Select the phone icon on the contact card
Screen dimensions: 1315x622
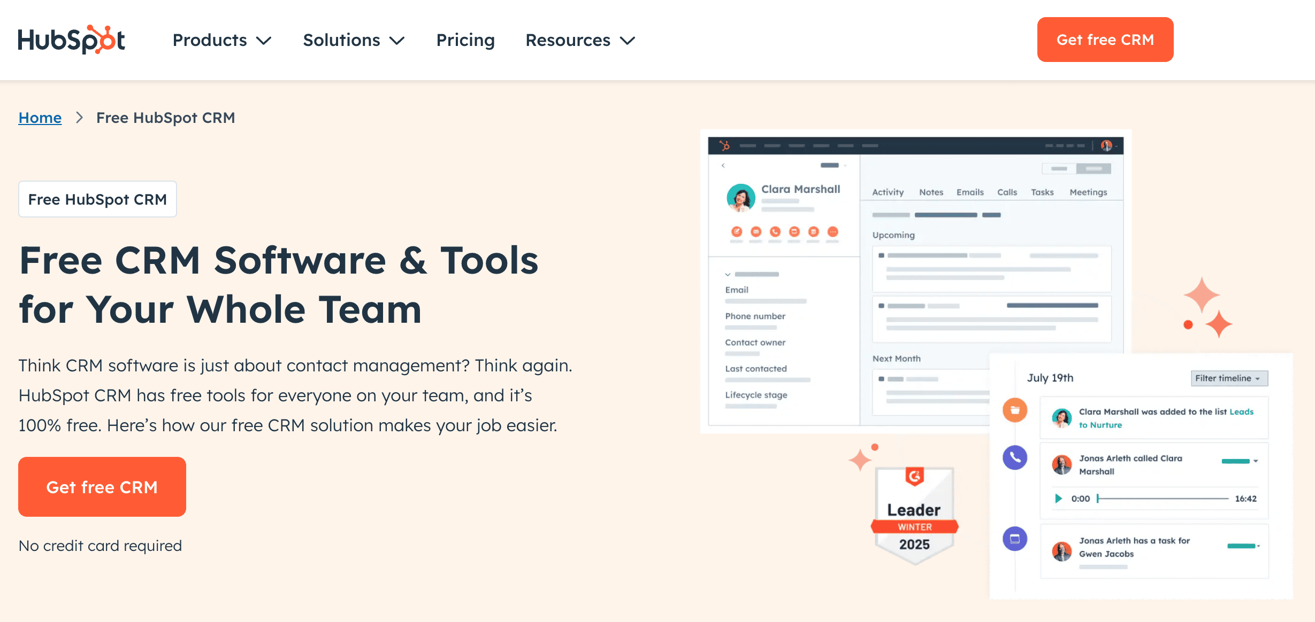click(x=775, y=232)
